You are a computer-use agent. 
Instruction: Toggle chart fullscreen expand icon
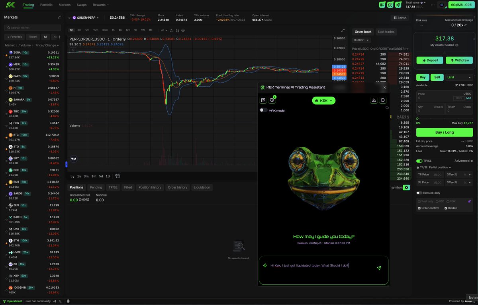click(x=343, y=30)
